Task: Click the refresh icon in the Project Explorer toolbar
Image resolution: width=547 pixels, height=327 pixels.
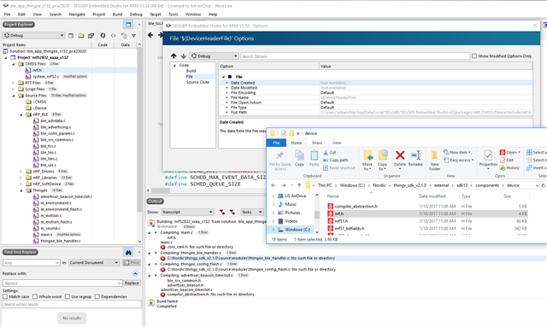Action: click(x=103, y=35)
